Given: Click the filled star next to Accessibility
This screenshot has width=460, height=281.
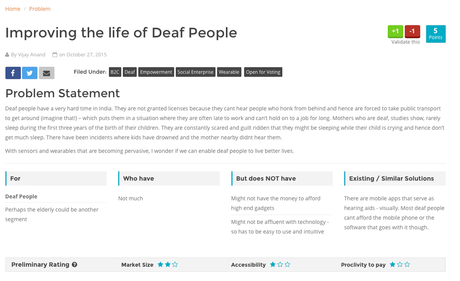Looking at the screenshot, I should (x=272, y=264).
